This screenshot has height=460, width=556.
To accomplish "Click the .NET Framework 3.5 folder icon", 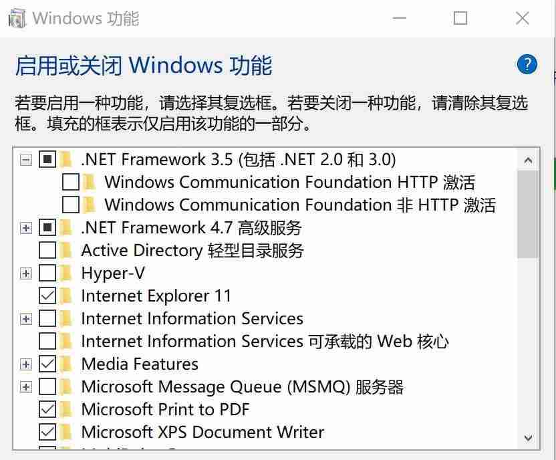I will pos(67,159).
